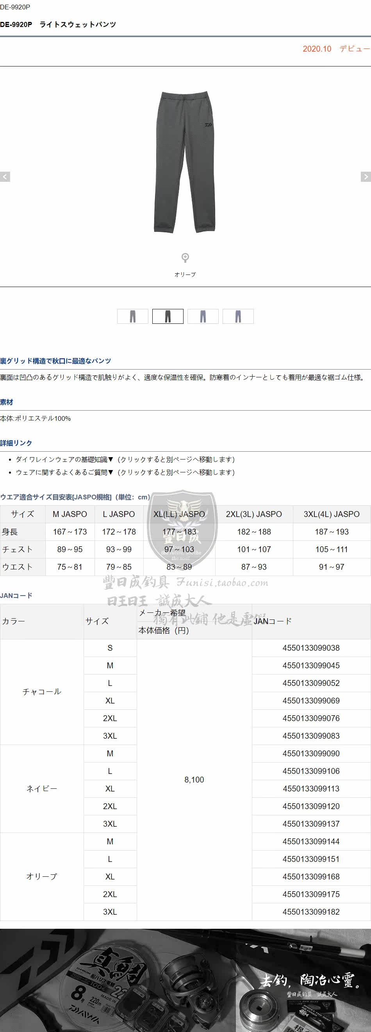Click JAN code 4550133099106
Image resolution: width=371 pixels, height=1032 pixels.
click(x=311, y=772)
